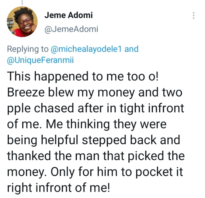The image size is (205, 198).
Task: Click the word "Breeze" in the tweet
Action: pyautogui.click(x=24, y=93)
